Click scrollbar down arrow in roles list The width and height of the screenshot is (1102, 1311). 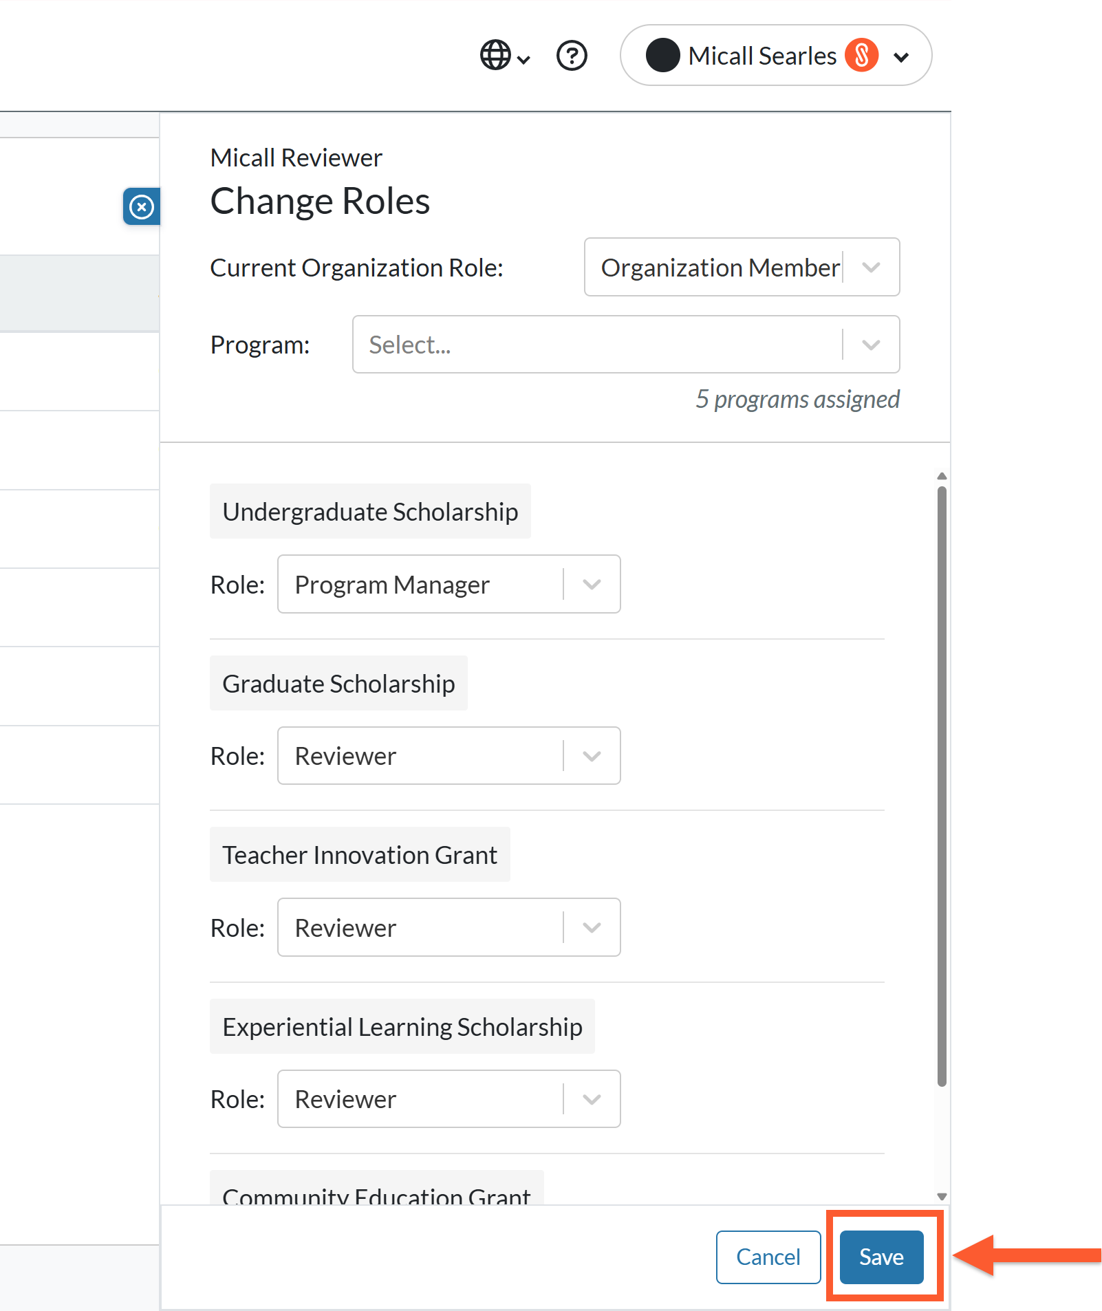pyautogui.click(x=942, y=1196)
